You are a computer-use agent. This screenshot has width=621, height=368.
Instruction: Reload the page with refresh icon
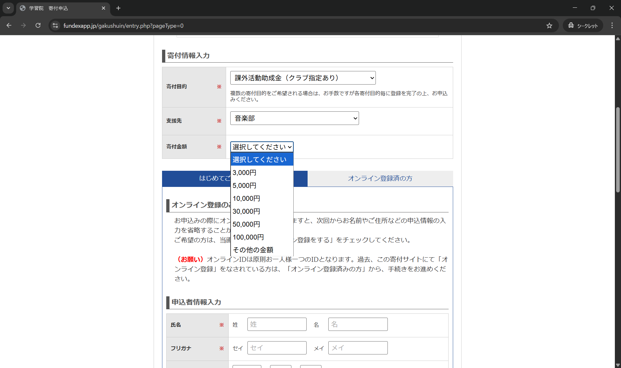point(38,26)
